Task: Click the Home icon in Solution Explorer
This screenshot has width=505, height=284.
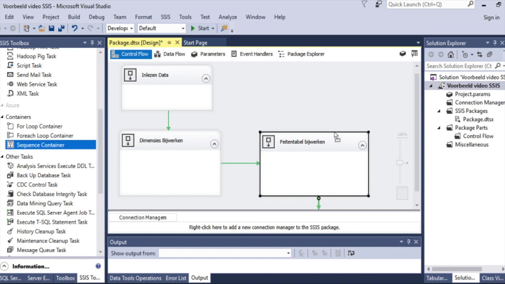Action: coord(451,54)
